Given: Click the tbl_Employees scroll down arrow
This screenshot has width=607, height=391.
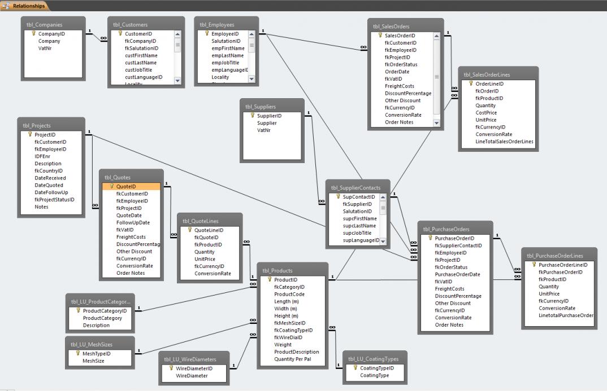Looking at the screenshot, I should pyautogui.click(x=252, y=79).
